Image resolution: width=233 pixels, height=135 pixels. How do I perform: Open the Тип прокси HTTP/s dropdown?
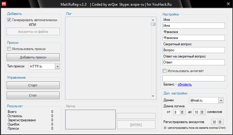pyautogui.click(x=58, y=66)
